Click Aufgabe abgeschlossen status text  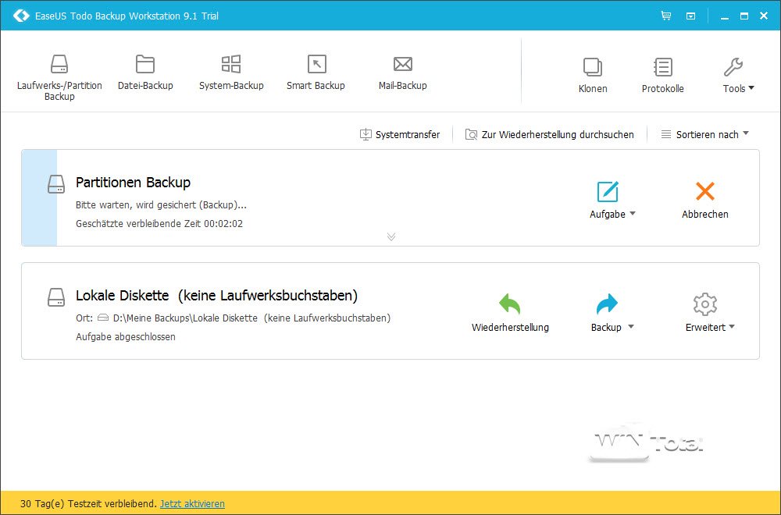pyautogui.click(x=126, y=337)
